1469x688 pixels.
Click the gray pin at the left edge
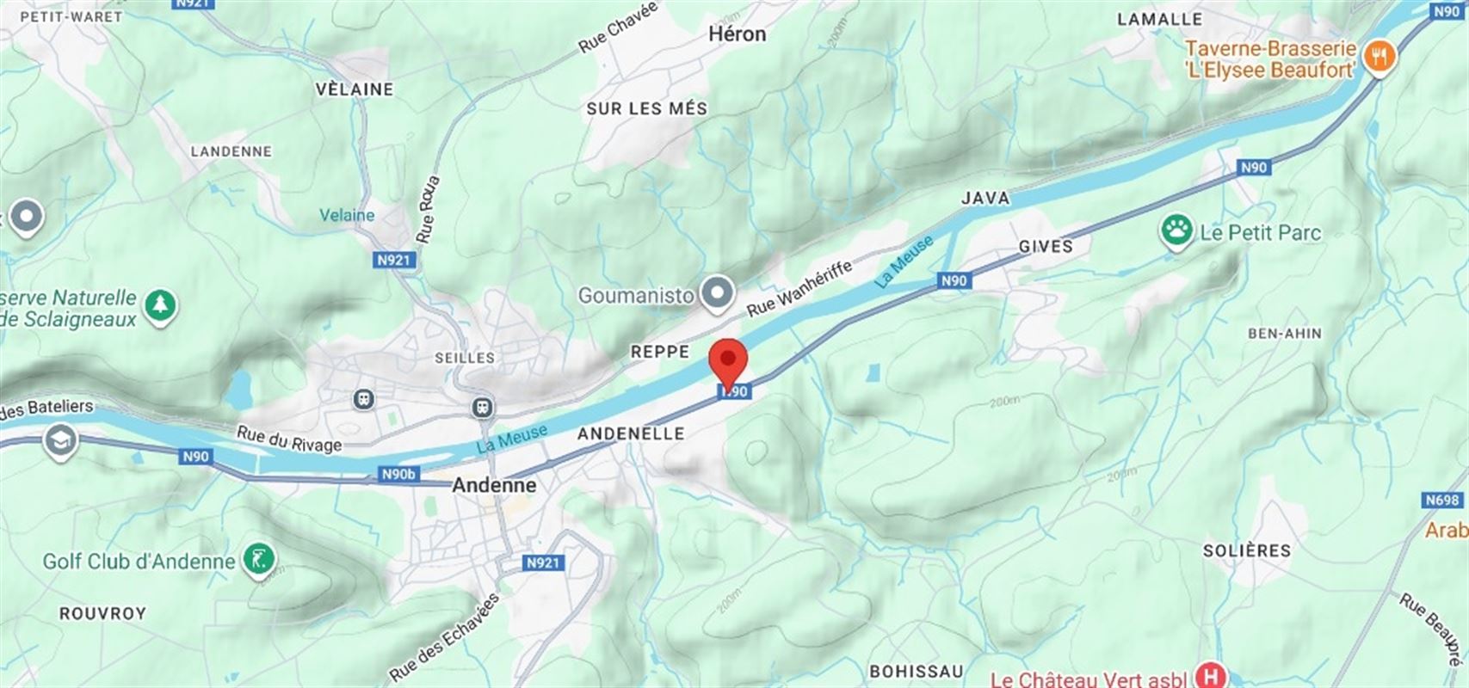(28, 217)
